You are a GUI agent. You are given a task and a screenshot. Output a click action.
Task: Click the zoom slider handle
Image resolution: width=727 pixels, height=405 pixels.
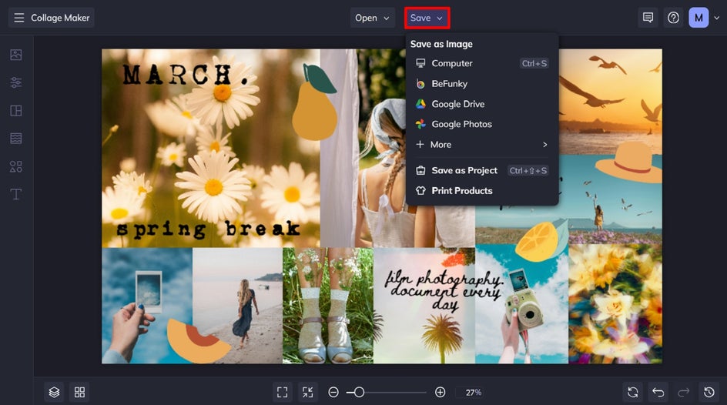(x=358, y=392)
